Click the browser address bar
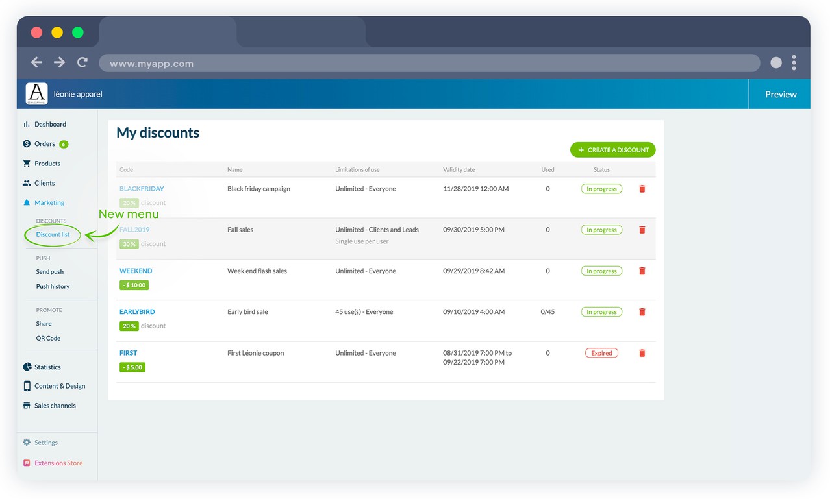The image size is (830, 499). tap(429, 63)
